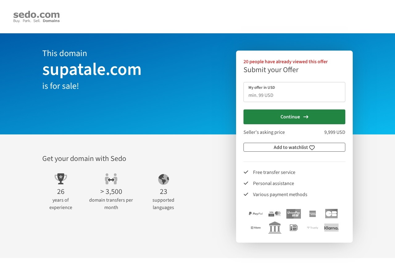Image resolution: width=395 pixels, height=263 pixels.
Task: Toggle the watchlist heart icon
Action: (x=312, y=147)
